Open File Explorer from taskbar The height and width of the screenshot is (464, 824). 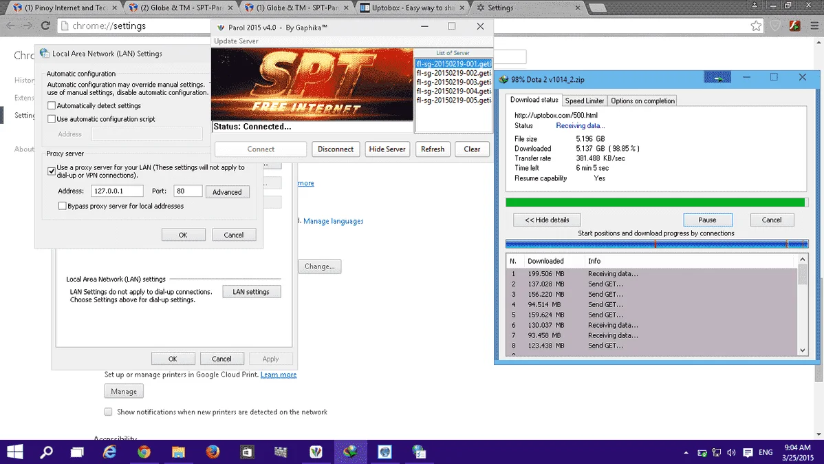pos(178,452)
